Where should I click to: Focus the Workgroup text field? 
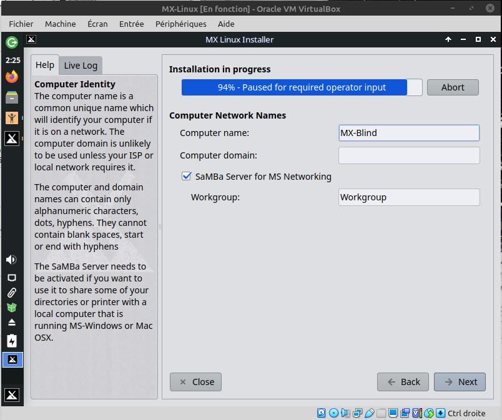[x=409, y=197]
